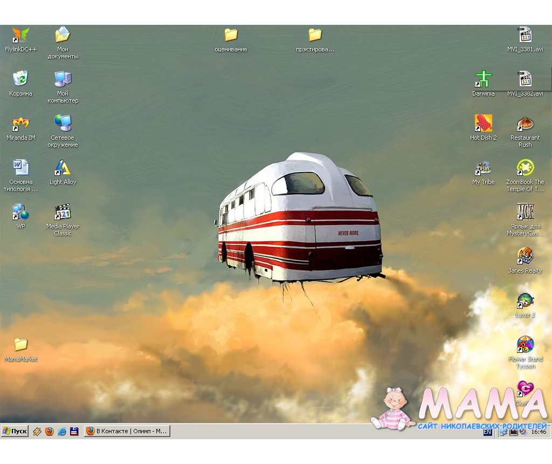Click the EN language indicator in tray
The height and width of the screenshot is (464, 552).
coord(487,432)
